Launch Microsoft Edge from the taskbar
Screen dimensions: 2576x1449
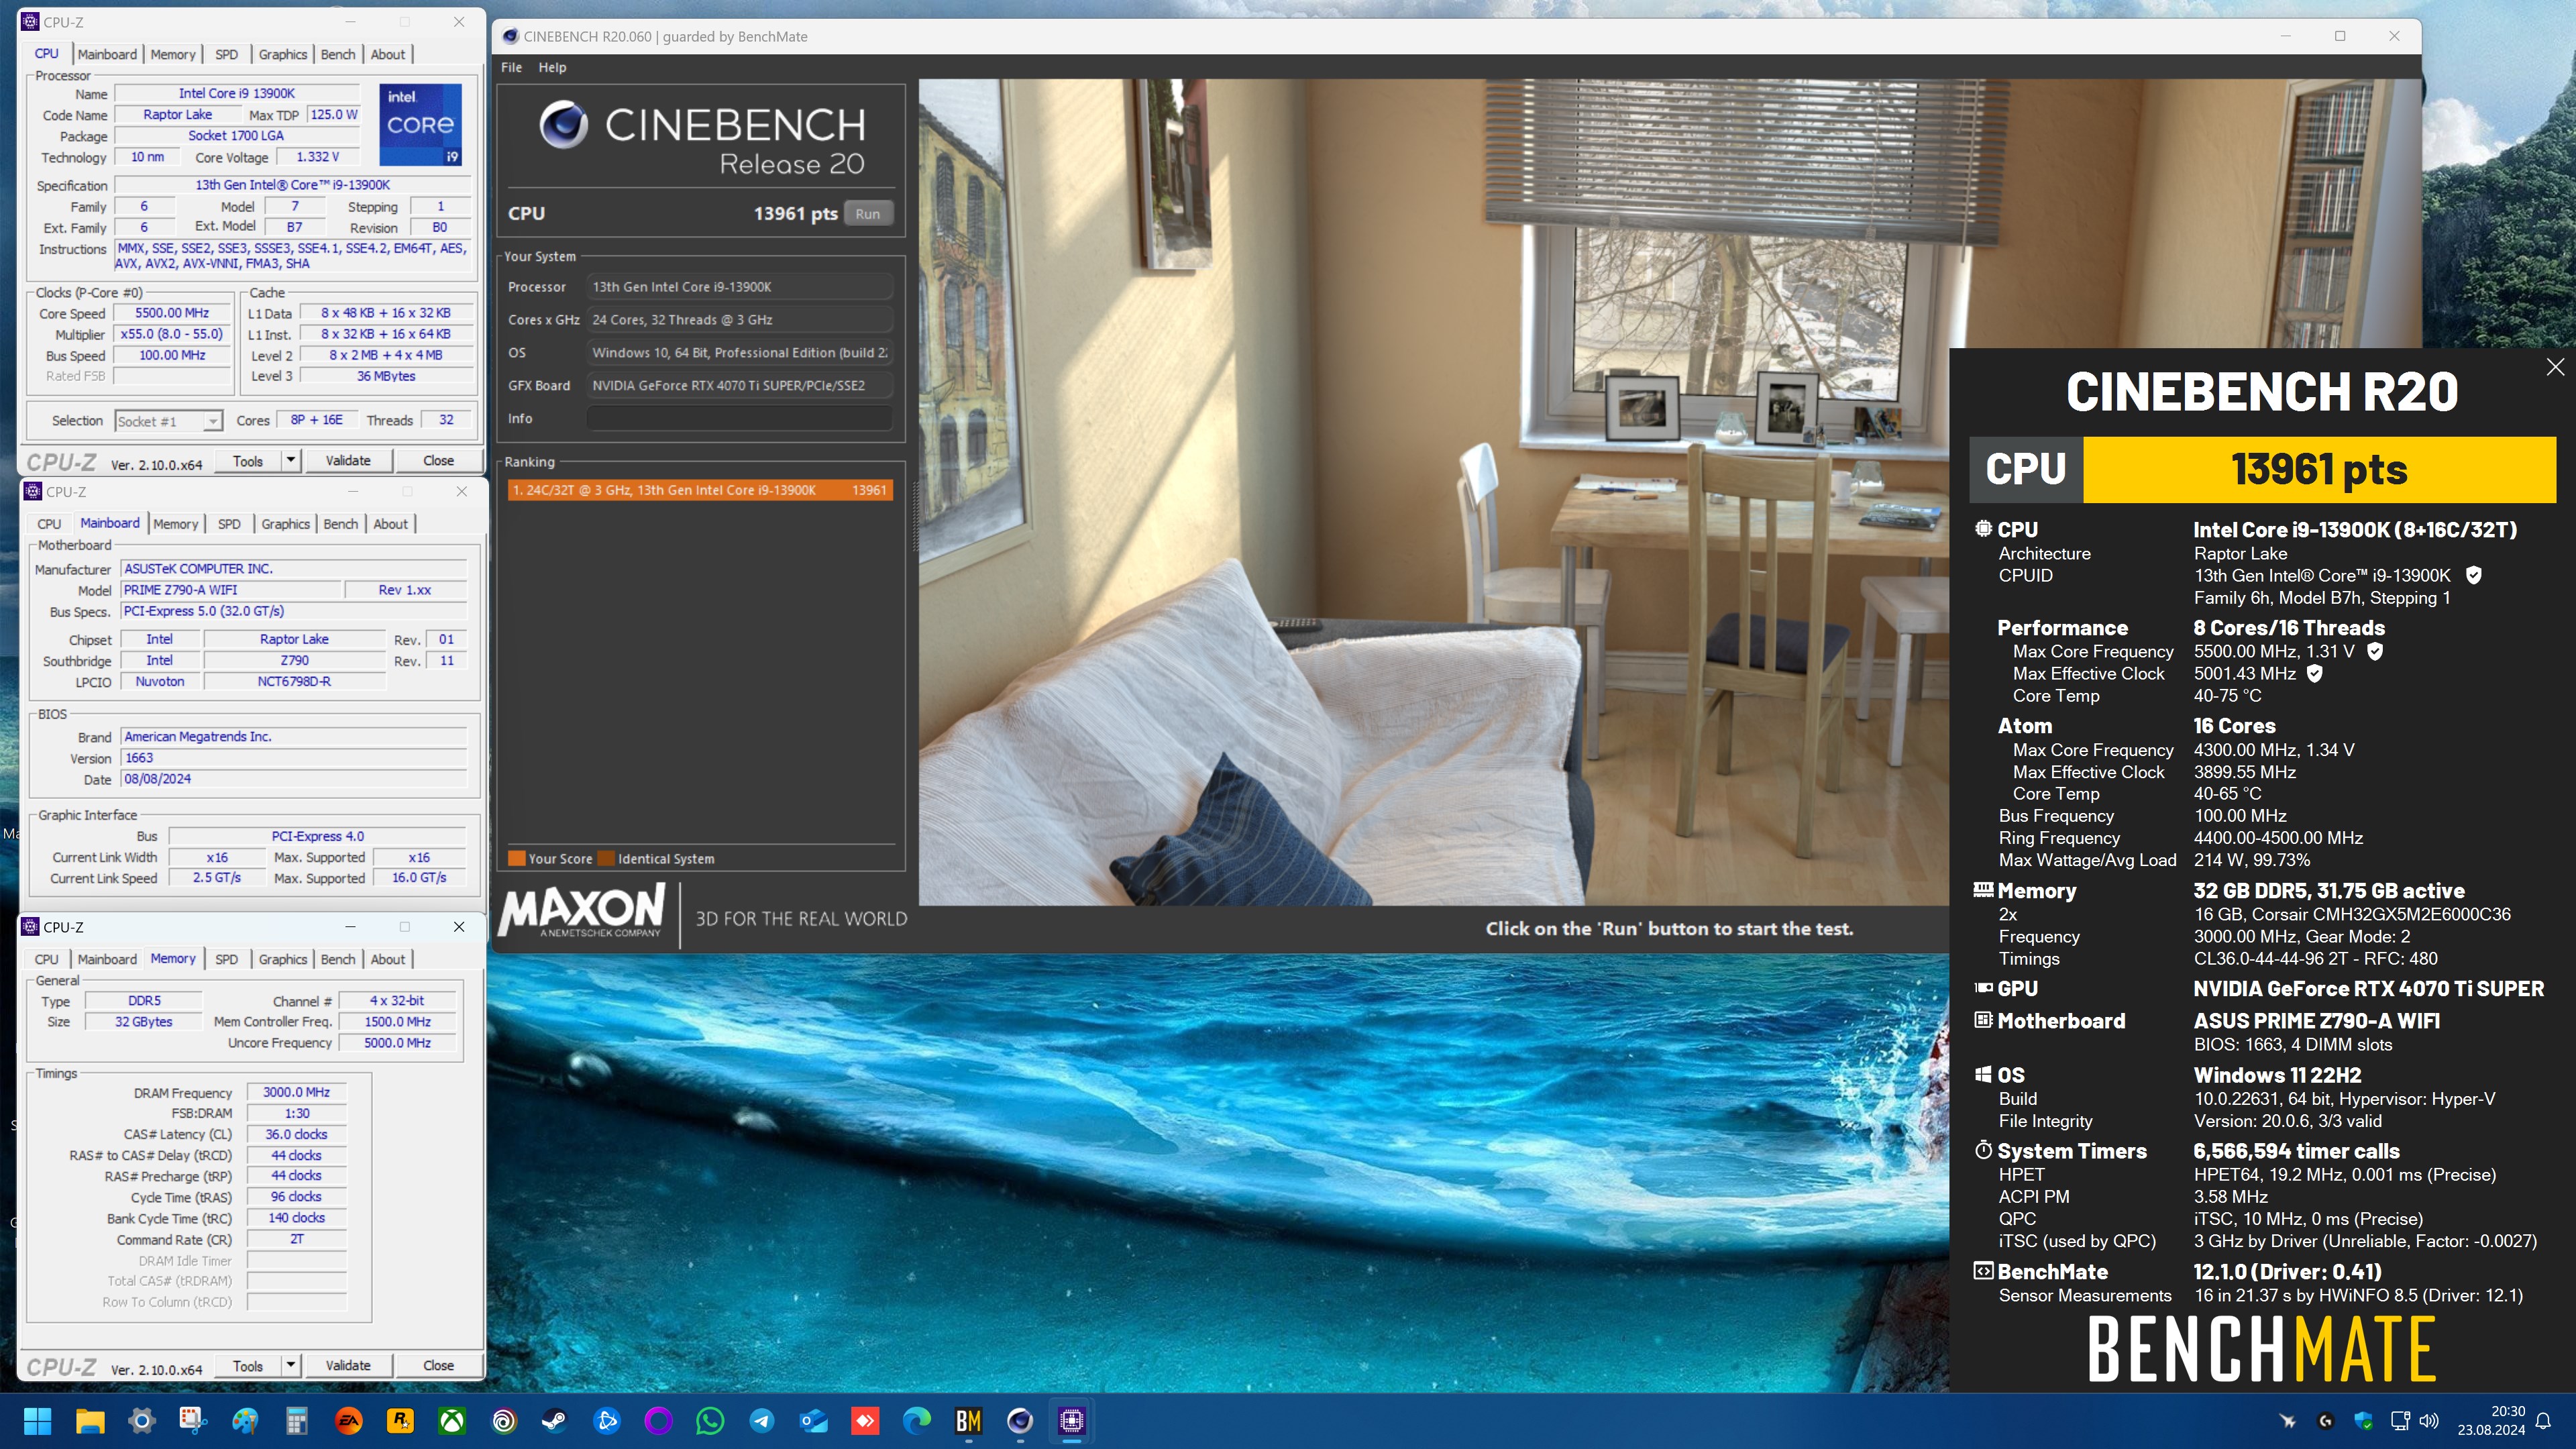(917, 1420)
